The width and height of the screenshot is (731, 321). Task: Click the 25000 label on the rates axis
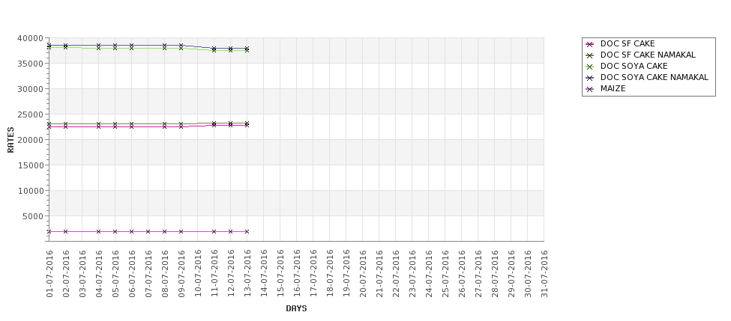(30, 114)
